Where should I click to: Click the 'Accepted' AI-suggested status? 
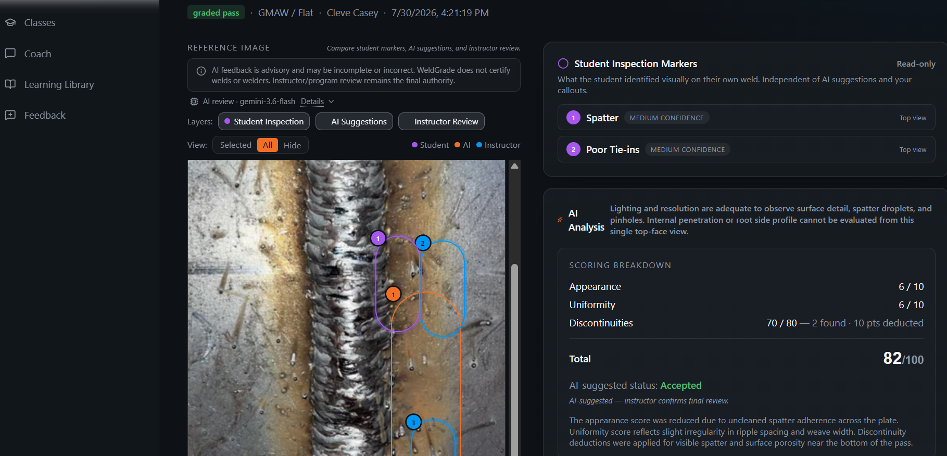681,386
